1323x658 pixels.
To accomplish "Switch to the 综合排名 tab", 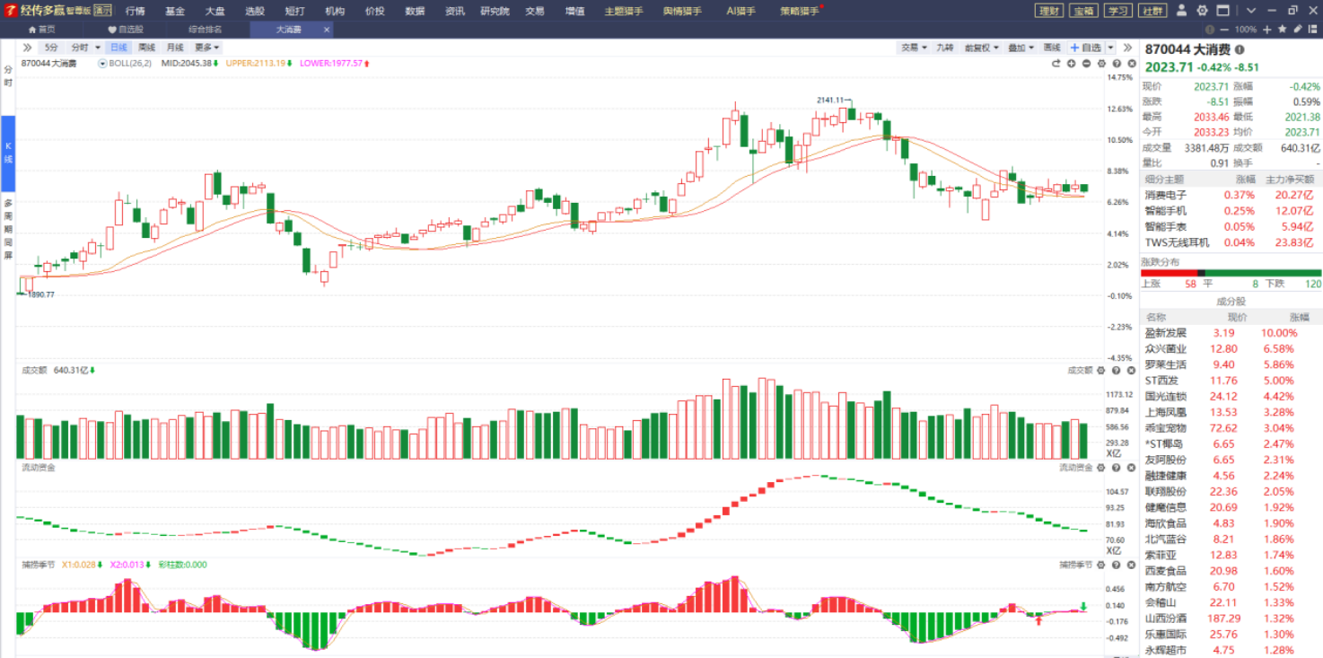I will coord(205,29).
